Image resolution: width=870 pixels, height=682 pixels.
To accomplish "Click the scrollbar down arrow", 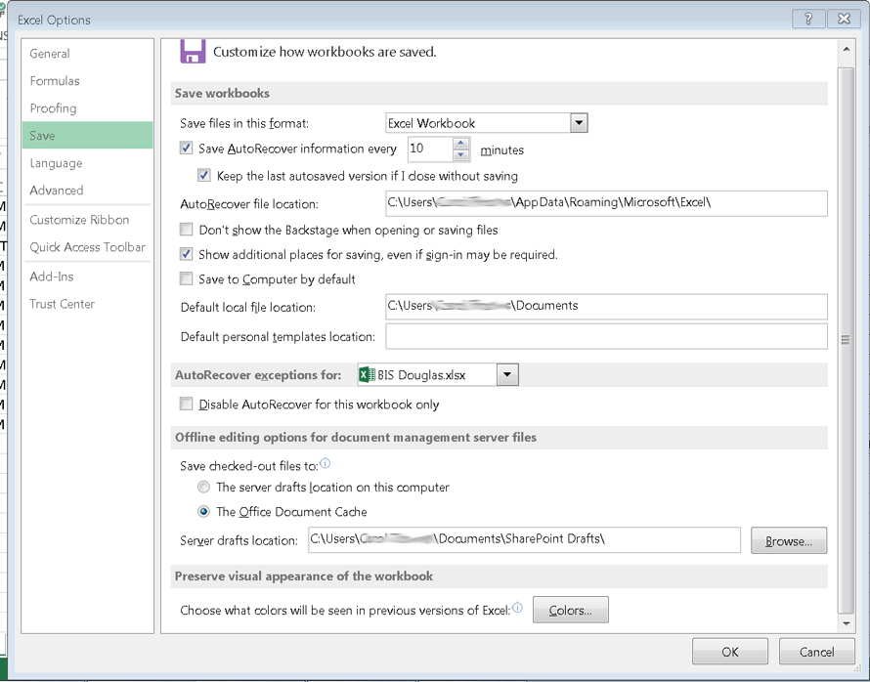I will [847, 623].
